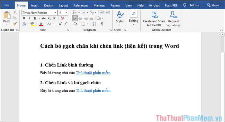Open Clipboard pane launcher
225x122 pixels.
click(17, 30)
